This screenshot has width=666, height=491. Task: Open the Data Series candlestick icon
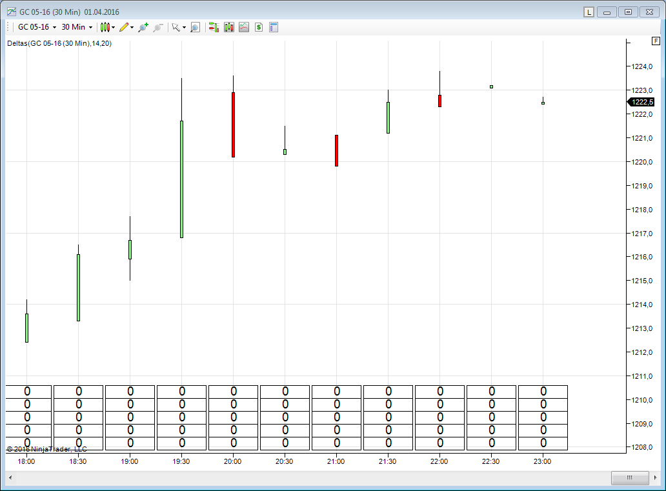click(x=229, y=27)
